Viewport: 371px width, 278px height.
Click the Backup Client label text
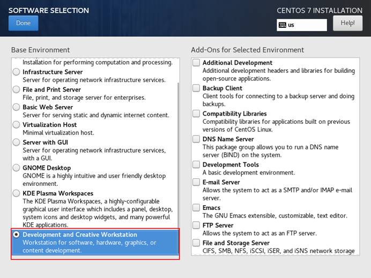[x=222, y=88]
